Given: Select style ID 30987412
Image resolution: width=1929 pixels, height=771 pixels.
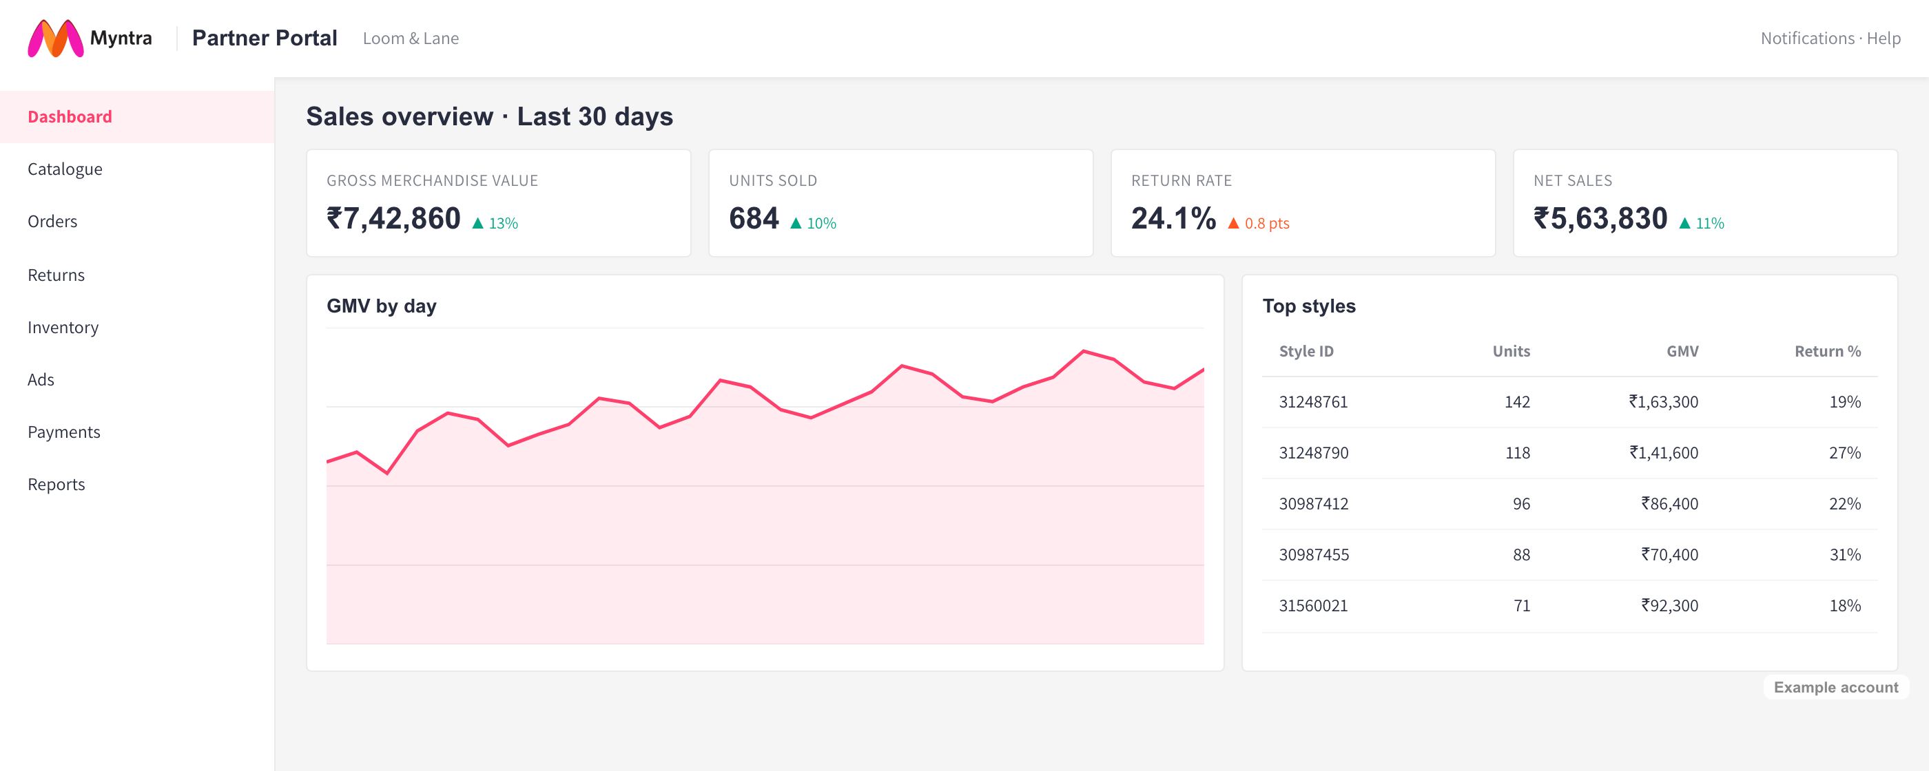Looking at the screenshot, I should coord(1314,504).
